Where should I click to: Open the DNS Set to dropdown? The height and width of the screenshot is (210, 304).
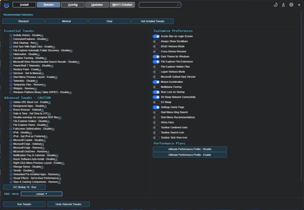(x=41, y=194)
